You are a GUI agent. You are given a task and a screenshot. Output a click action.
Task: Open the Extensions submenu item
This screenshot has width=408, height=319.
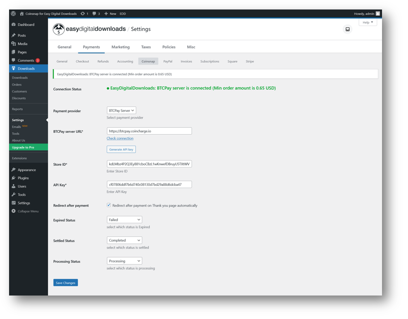point(19,158)
